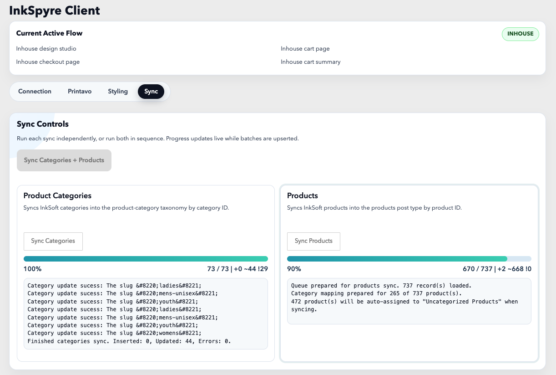Click the Syncs InkSoft categories description
Viewport: 556px width, 375px height.
(x=126, y=208)
